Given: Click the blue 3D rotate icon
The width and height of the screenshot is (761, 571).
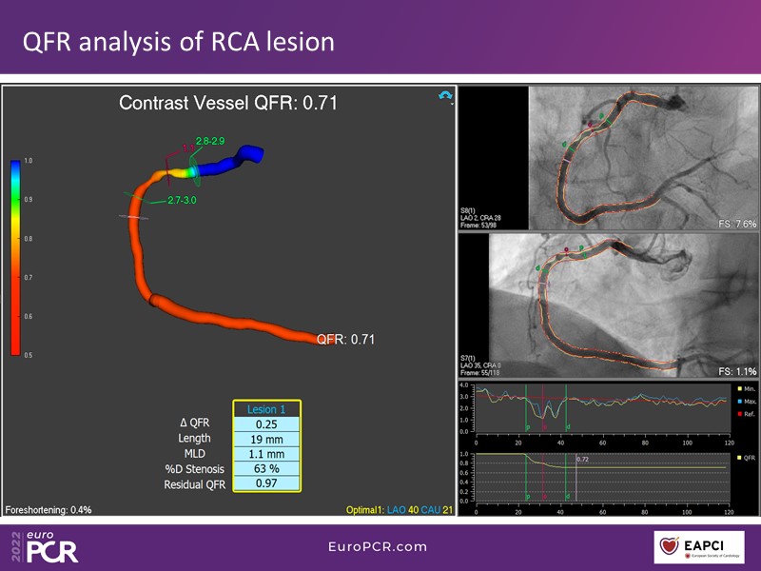Looking at the screenshot, I should point(444,96).
